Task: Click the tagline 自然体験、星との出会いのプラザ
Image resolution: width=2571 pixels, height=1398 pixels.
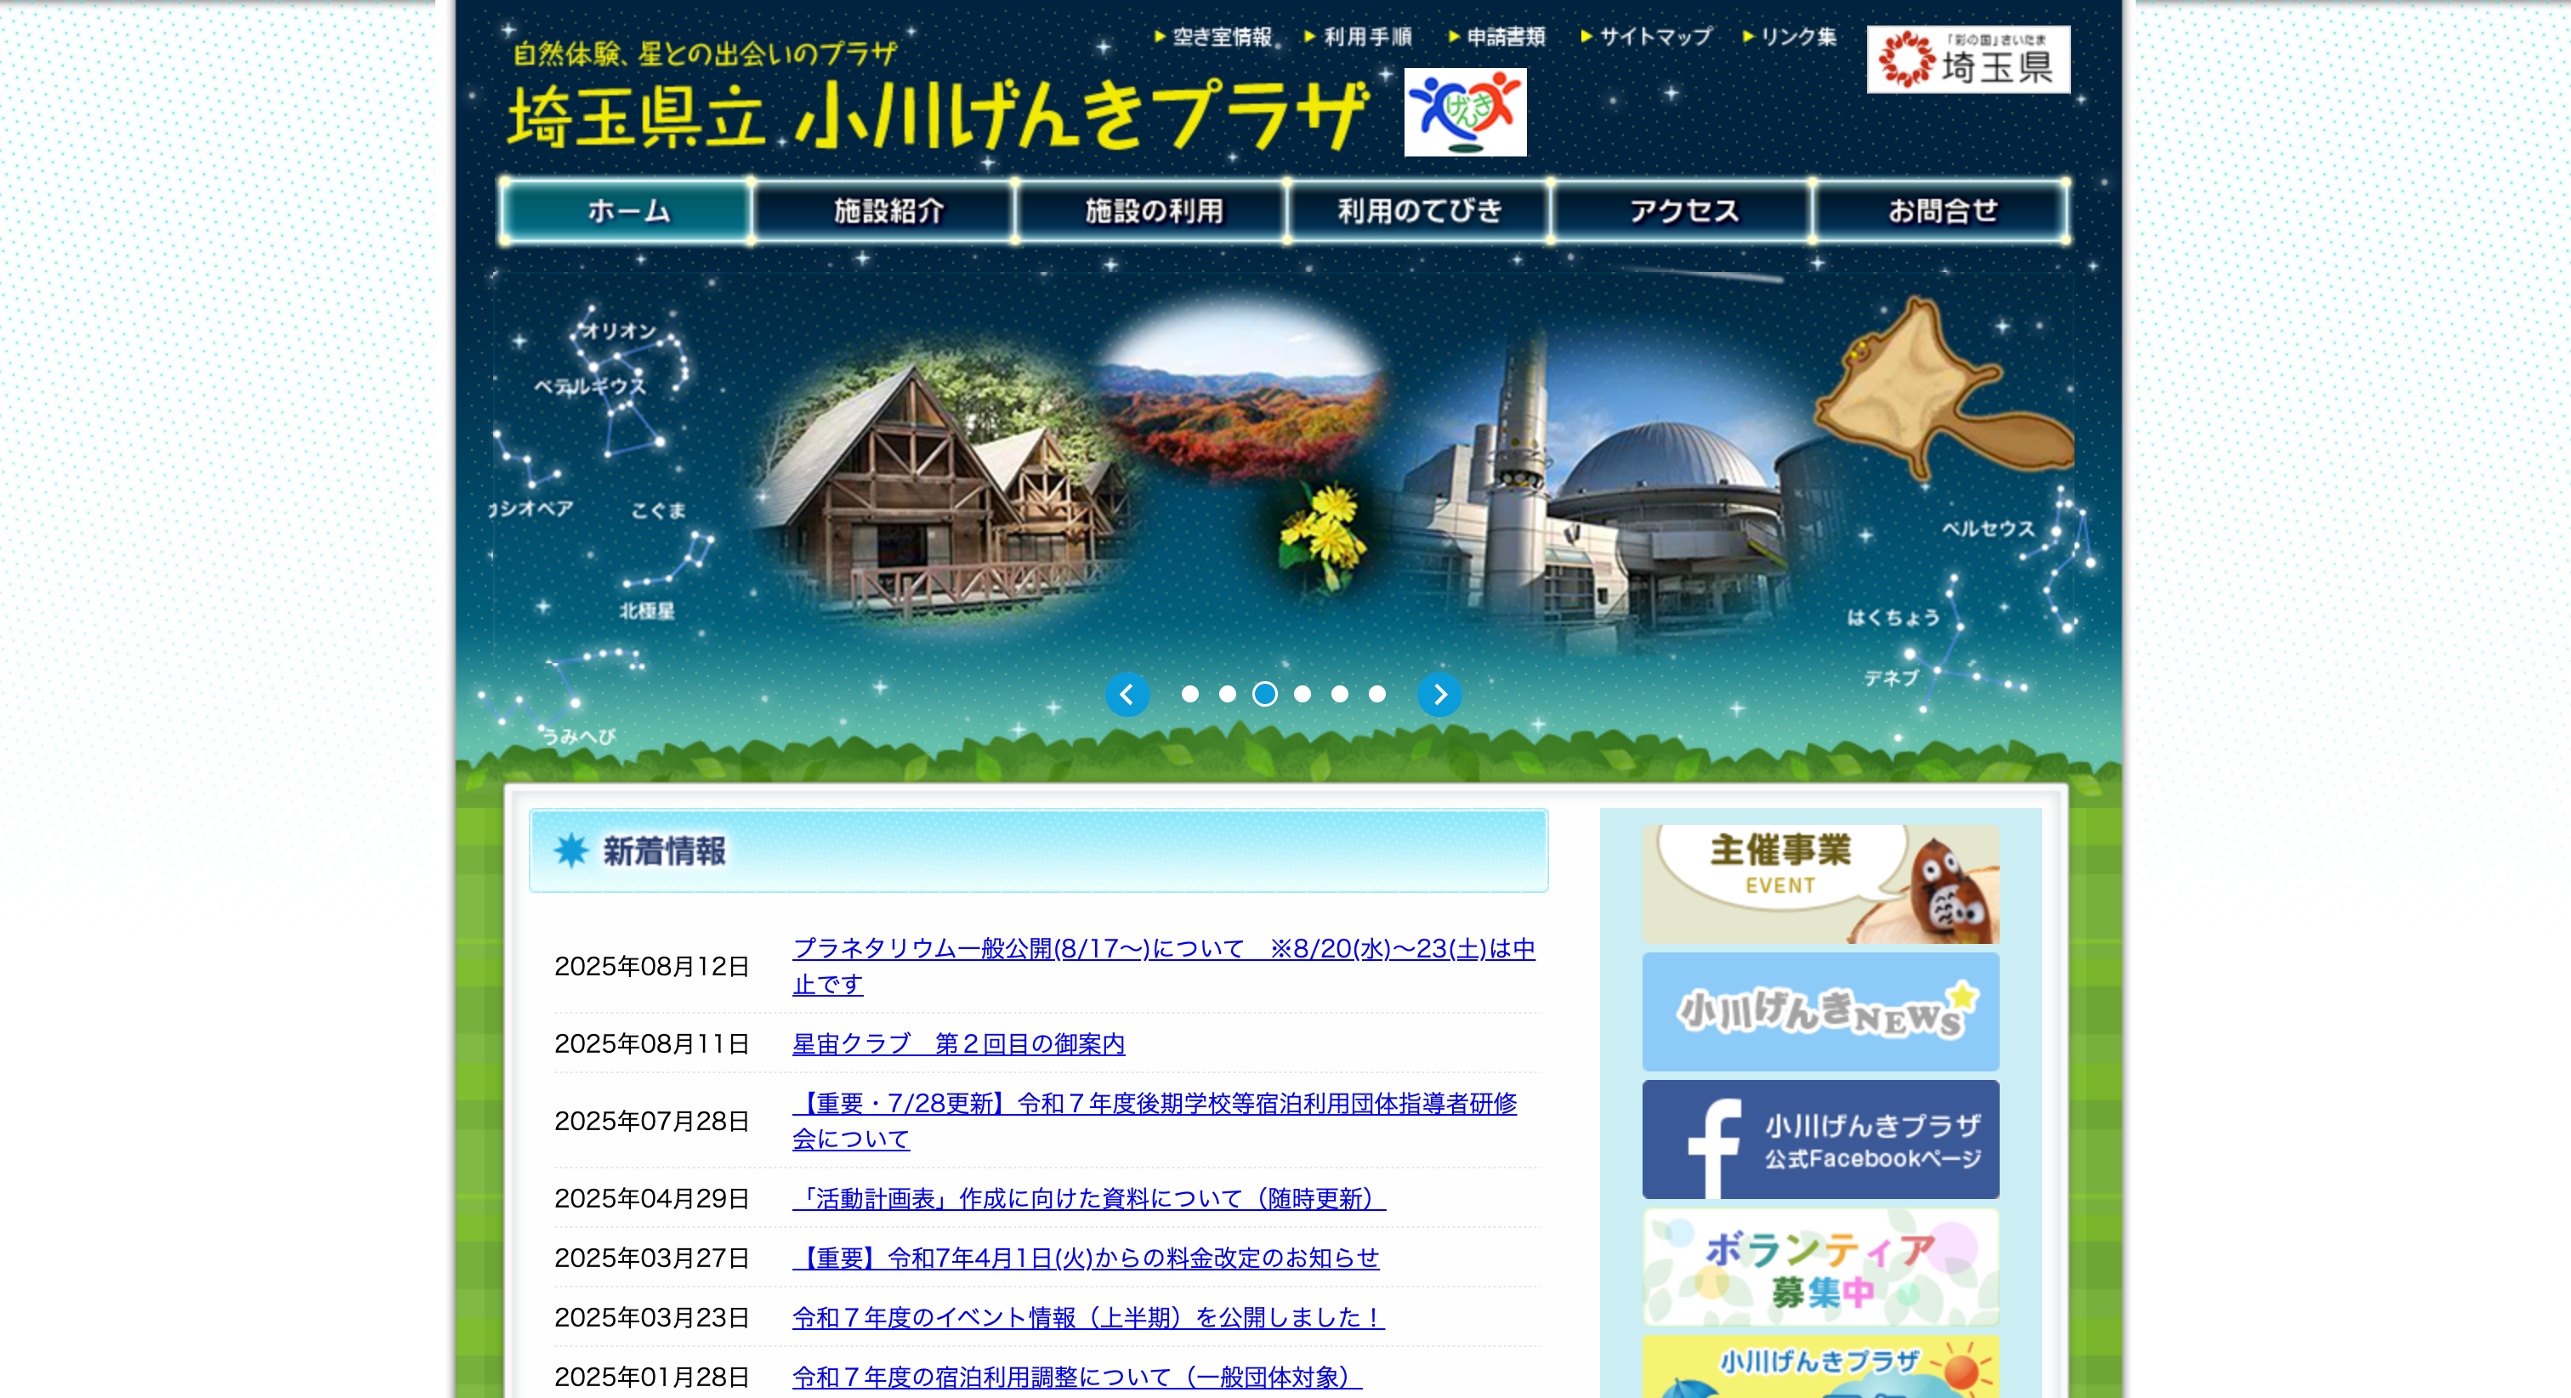Action: (x=705, y=54)
